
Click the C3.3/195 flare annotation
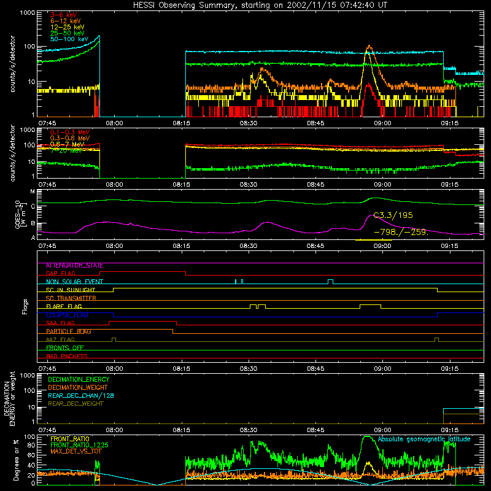point(393,215)
